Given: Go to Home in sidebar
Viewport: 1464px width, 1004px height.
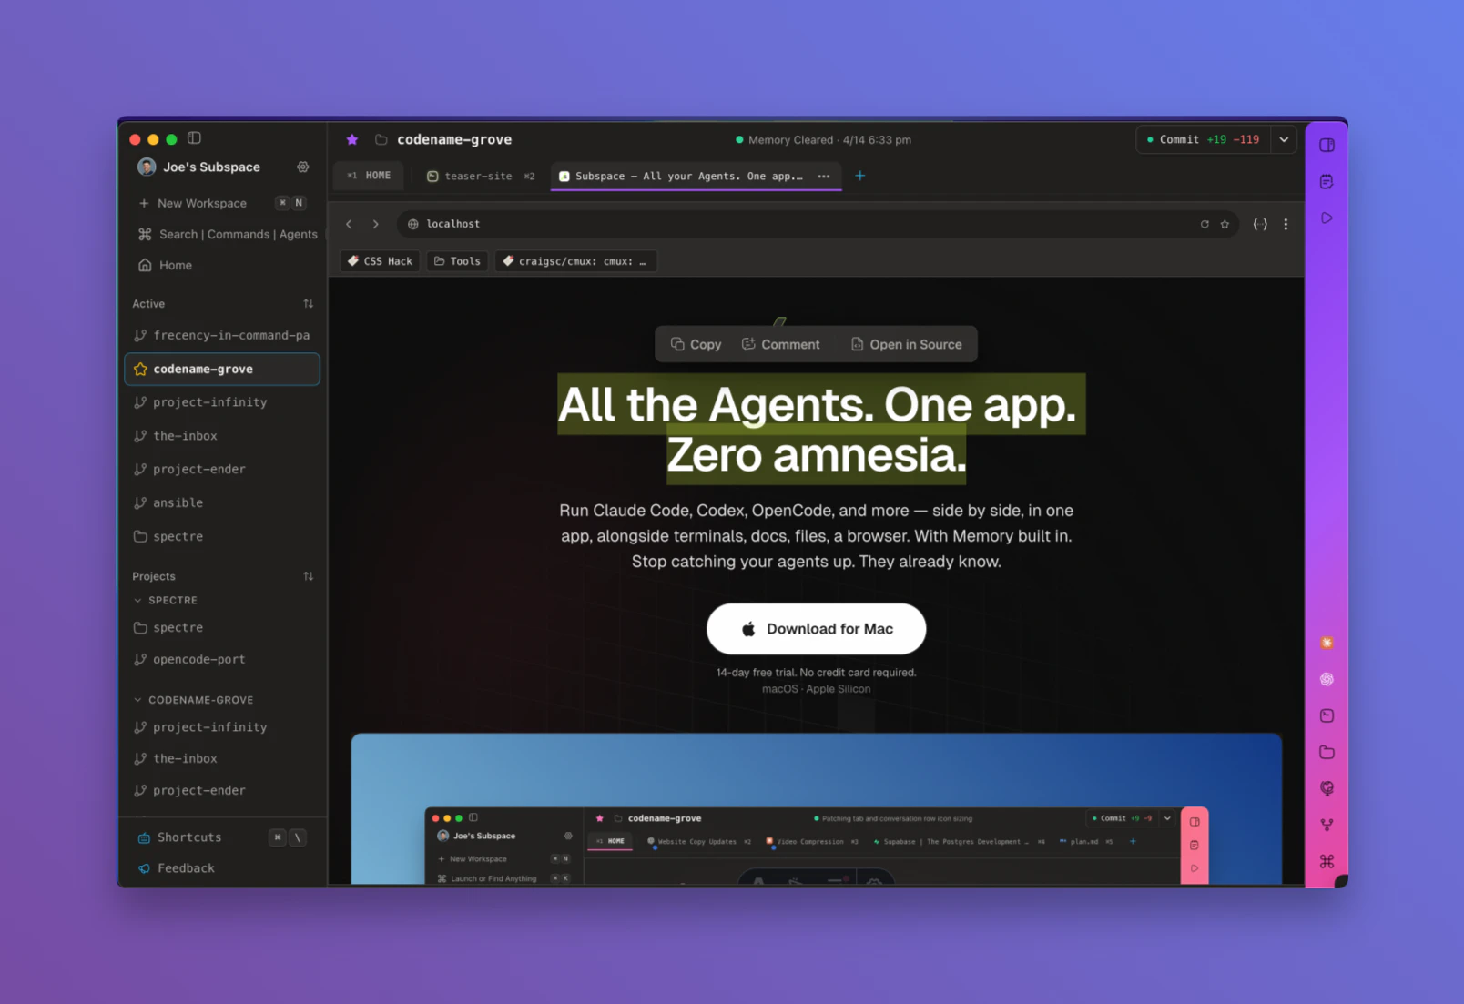Looking at the screenshot, I should click(x=166, y=265).
